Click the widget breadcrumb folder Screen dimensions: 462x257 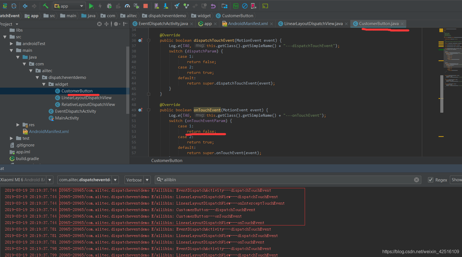coord(201,16)
